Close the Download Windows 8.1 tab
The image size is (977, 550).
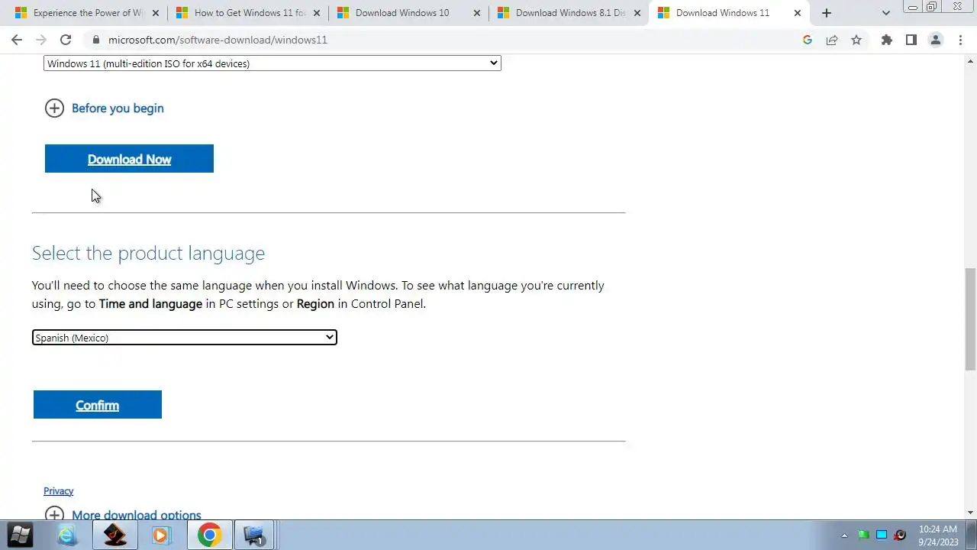click(637, 13)
